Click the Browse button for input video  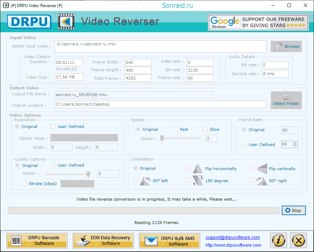[x=286, y=46]
